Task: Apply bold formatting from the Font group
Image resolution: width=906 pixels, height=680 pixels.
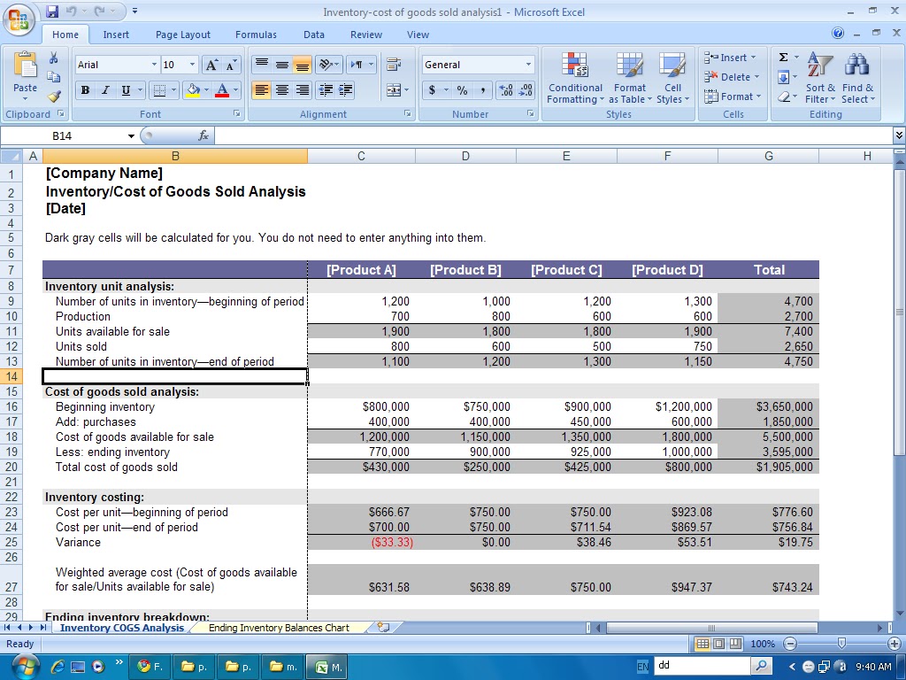Action: pos(84,91)
